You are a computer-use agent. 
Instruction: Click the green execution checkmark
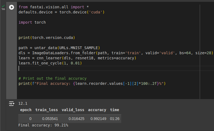click(3, 5)
